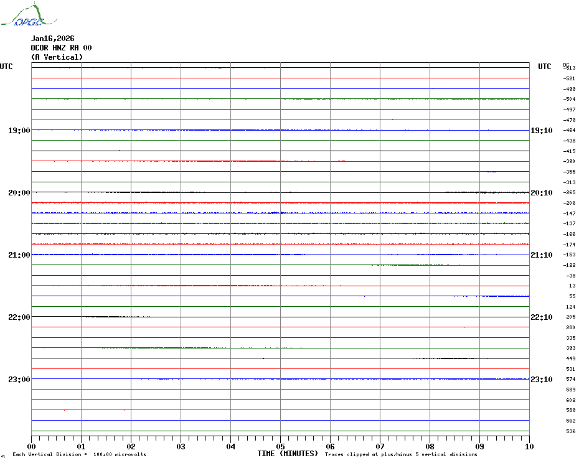Click the DC offset value -438

569,141
